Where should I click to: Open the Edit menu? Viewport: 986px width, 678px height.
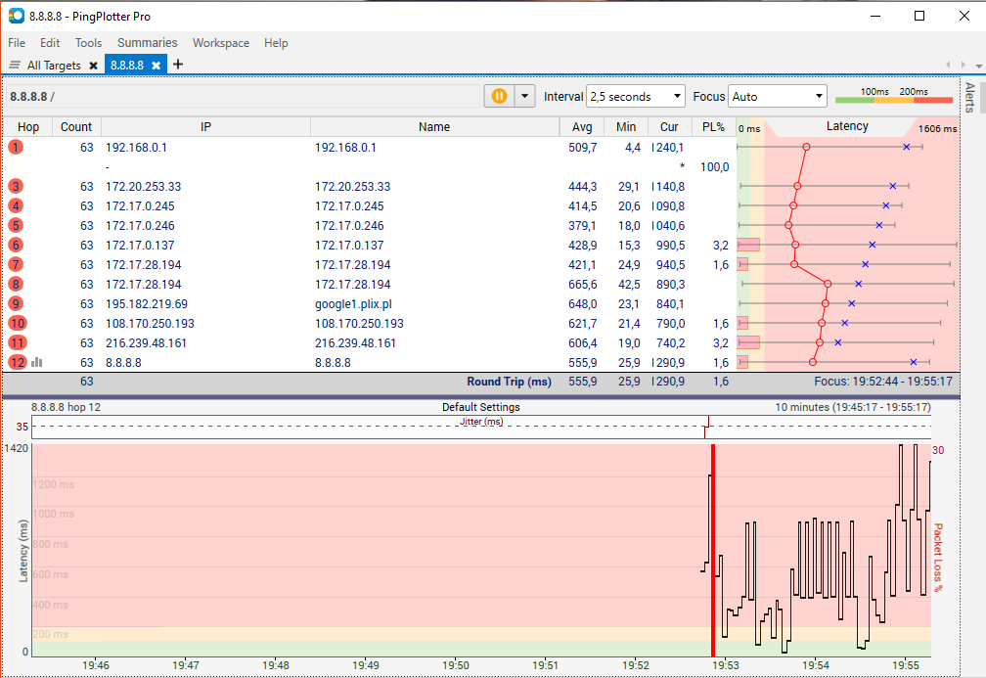[50, 43]
